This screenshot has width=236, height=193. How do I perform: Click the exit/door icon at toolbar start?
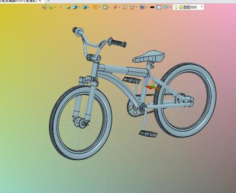point(45,7)
